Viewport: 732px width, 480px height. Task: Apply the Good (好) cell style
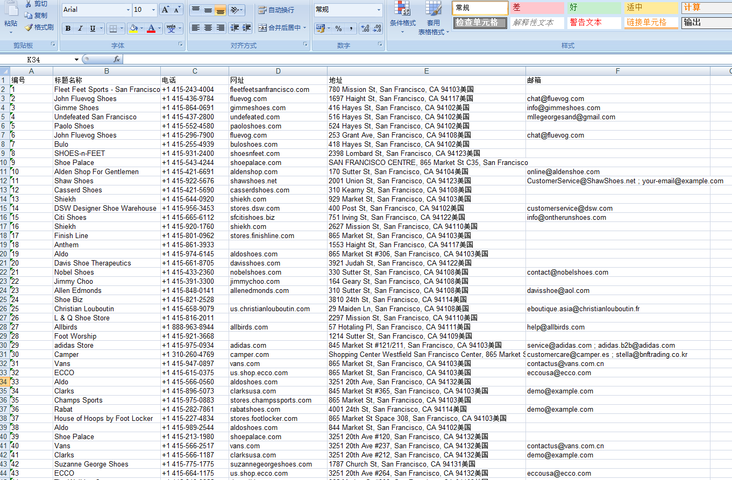pyautogui.click(x=594, y=8)
